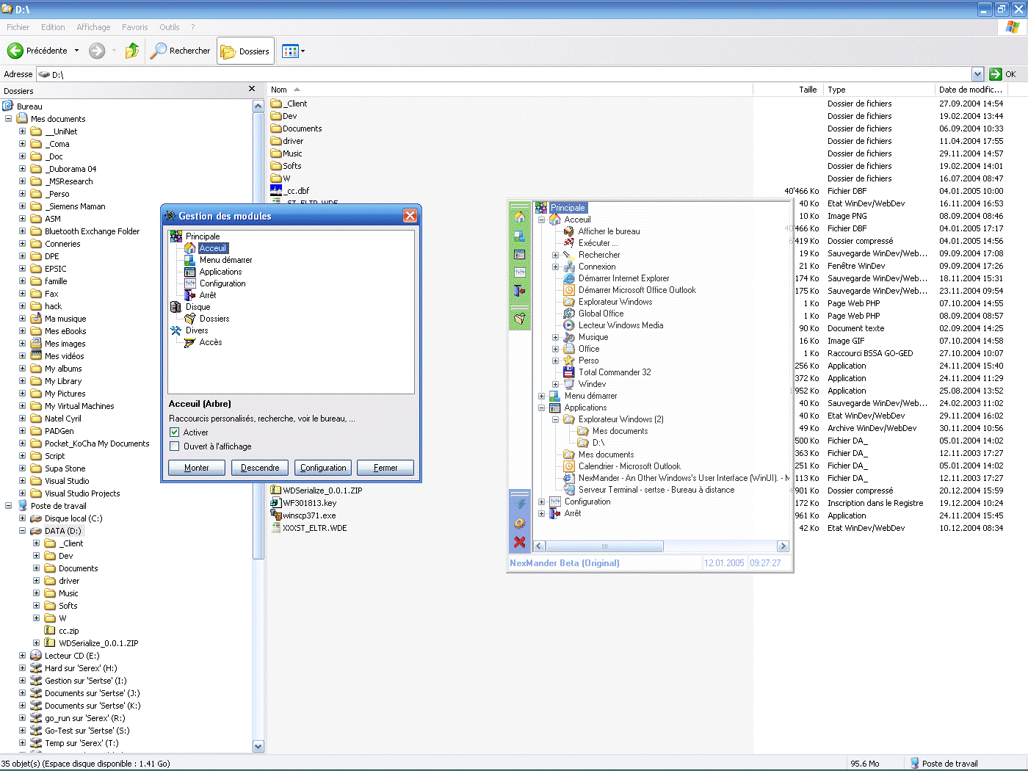Image resolution: width=1028 pixels, height=771 pixels.
Task: Open the Fichier menu
Action: tap(18, 27)
